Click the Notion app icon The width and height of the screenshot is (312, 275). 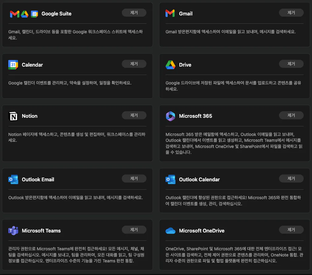click(x=13, y=116)
